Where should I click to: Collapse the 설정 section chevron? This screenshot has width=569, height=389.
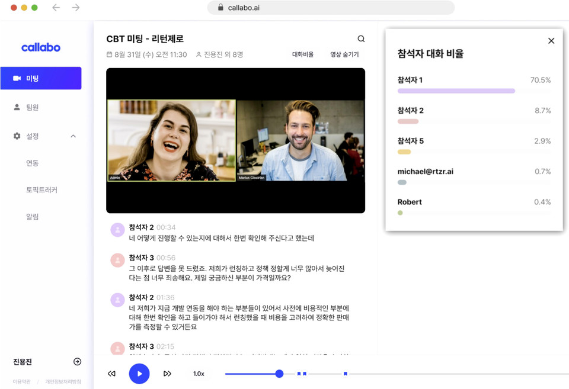[x=73, y=136]
